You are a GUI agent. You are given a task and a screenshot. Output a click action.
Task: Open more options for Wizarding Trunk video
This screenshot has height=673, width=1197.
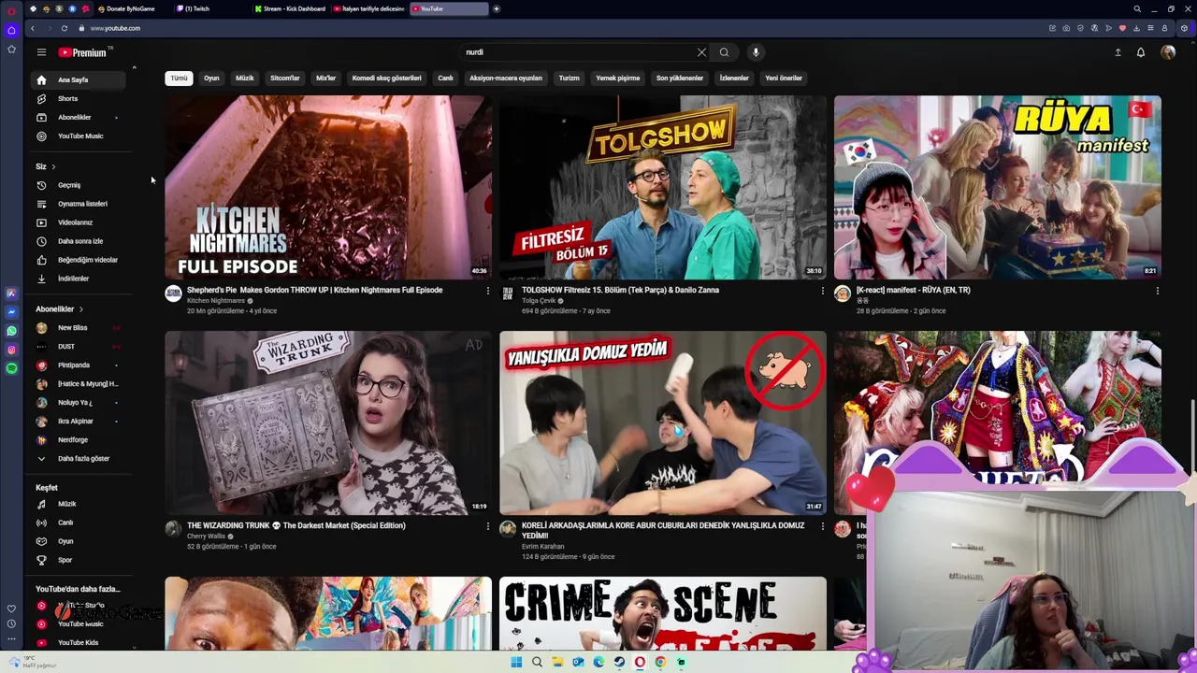[x=487, y=526]
